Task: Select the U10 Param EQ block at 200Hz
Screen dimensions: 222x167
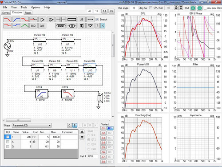Action: 90,68
